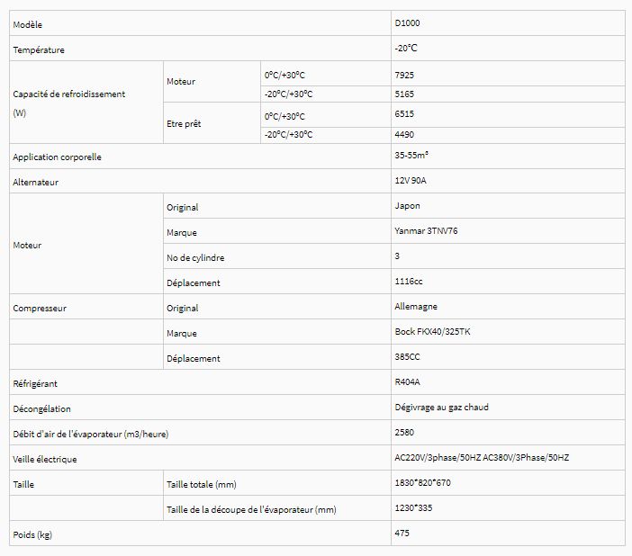This screenshot has height=556, width=632.
Task: Click the Taille totale (mm) cell
Action: [202, 484]
